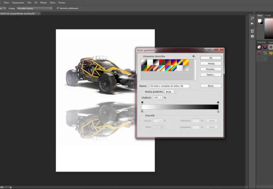The height and width of the screenshot is (189, 273).
Task: Open the Rodzaj gradientu Bryła dropdown
Action: point(170,91)
